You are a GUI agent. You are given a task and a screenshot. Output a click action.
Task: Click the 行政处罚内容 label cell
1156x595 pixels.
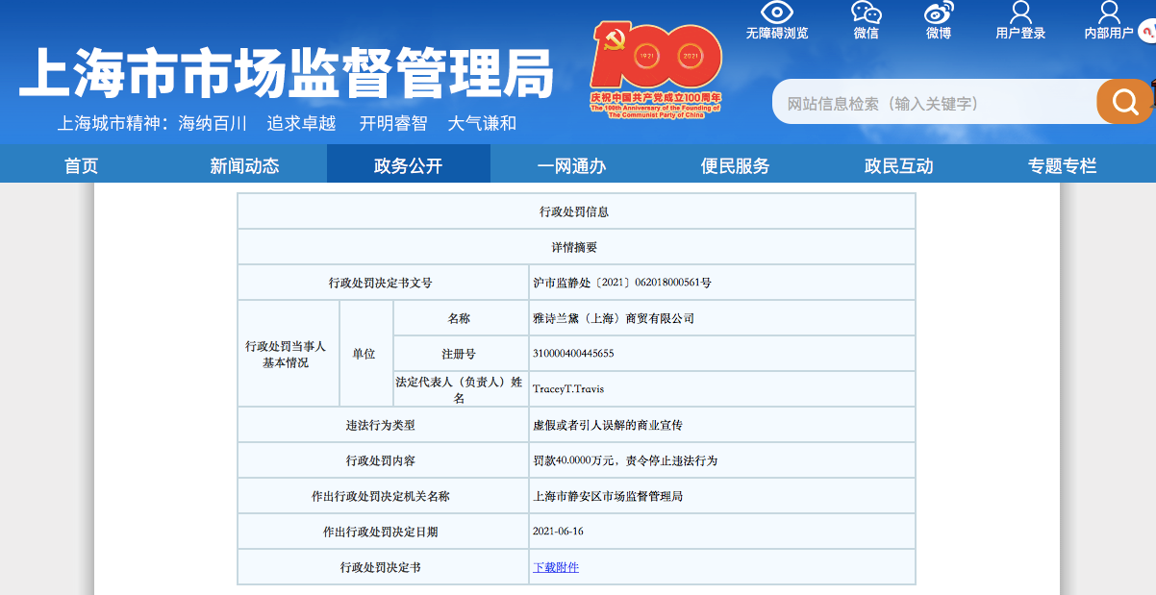click(382, 460)
